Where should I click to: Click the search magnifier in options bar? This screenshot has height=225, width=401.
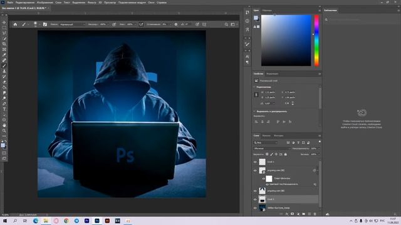[x=226, y=24]
